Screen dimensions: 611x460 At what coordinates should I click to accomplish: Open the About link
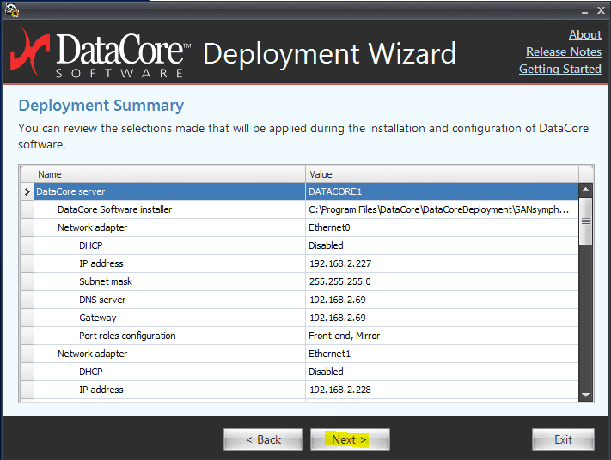pos(584,34)
